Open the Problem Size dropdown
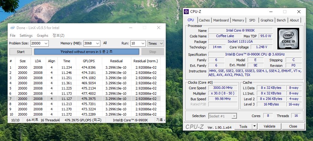313x141 pixels. pyautogui.click(x=46, y=44)
